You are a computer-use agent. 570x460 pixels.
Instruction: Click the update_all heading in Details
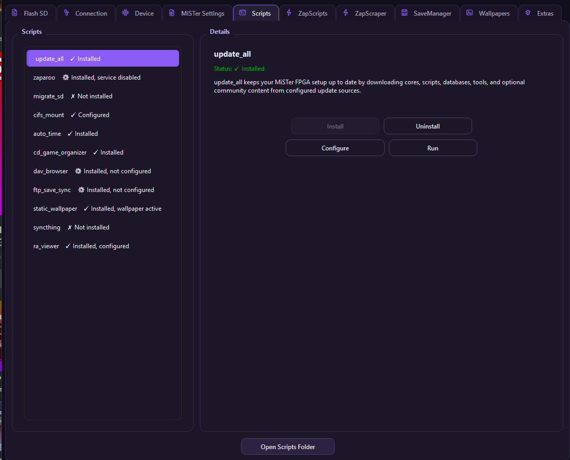tap(232, 54)
